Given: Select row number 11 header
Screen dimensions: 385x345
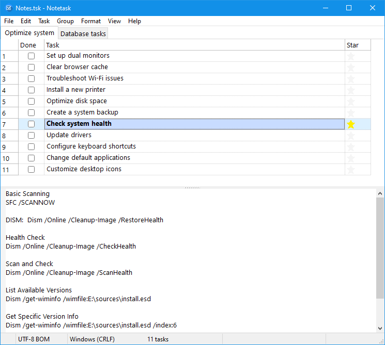Looking at the screenshot, I should click(x=9, y=170).
